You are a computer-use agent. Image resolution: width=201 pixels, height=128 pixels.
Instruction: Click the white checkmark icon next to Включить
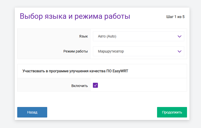(x=95, y=85)
